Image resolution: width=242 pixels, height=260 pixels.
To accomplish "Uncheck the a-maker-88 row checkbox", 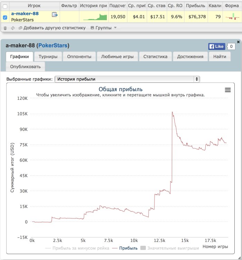I will 5,17.
